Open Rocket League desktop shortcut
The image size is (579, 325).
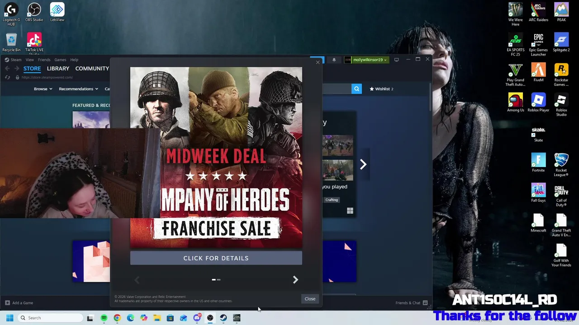(561, 165)
